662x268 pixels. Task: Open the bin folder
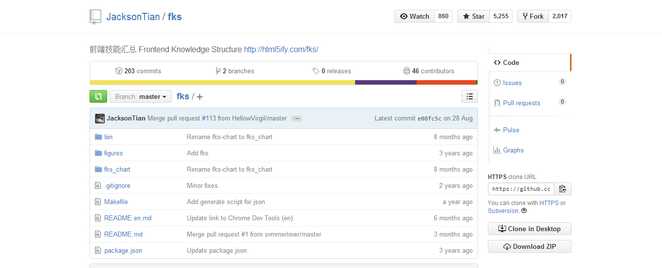[x=108, y=137]
